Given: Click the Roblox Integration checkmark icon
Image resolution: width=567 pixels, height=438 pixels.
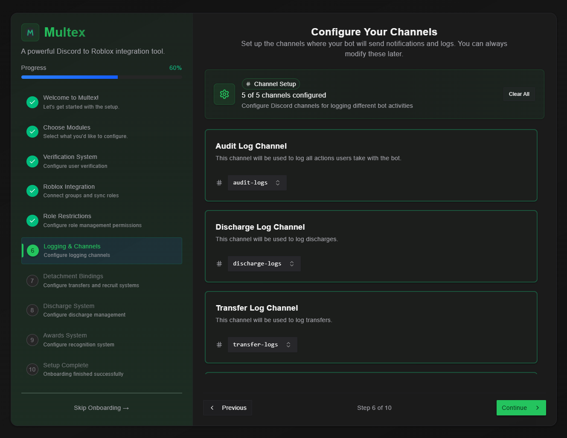Looking at the screenshot, I should pyautogui.click(x=32, y=191).
